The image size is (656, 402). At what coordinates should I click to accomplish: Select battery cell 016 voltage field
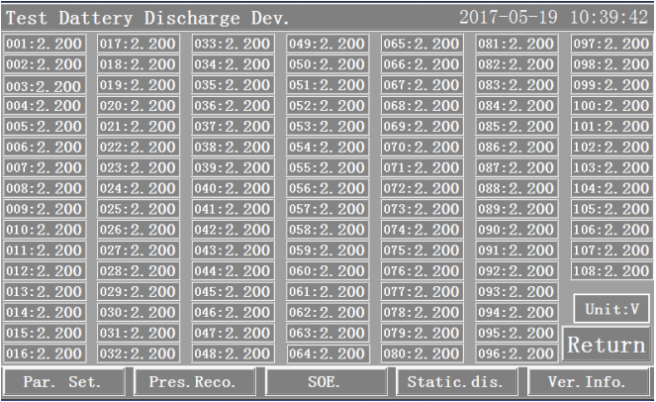(44, 352)
